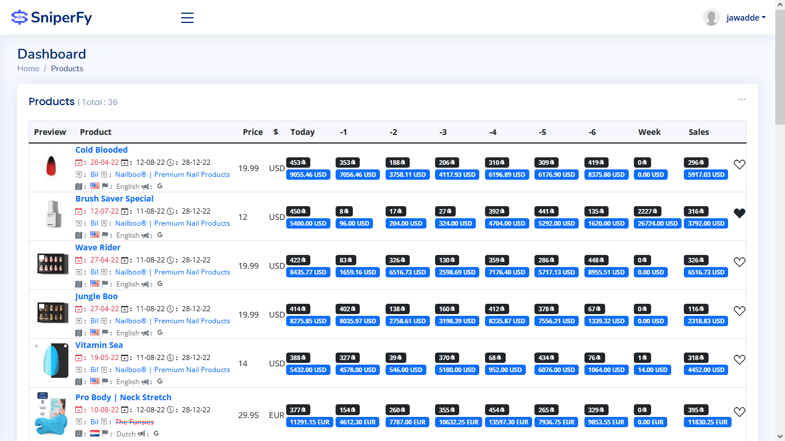This screenshot has width=785, height=441.
Task: Toggle the favorite heart for Jungle Boo
Action: 740,311
